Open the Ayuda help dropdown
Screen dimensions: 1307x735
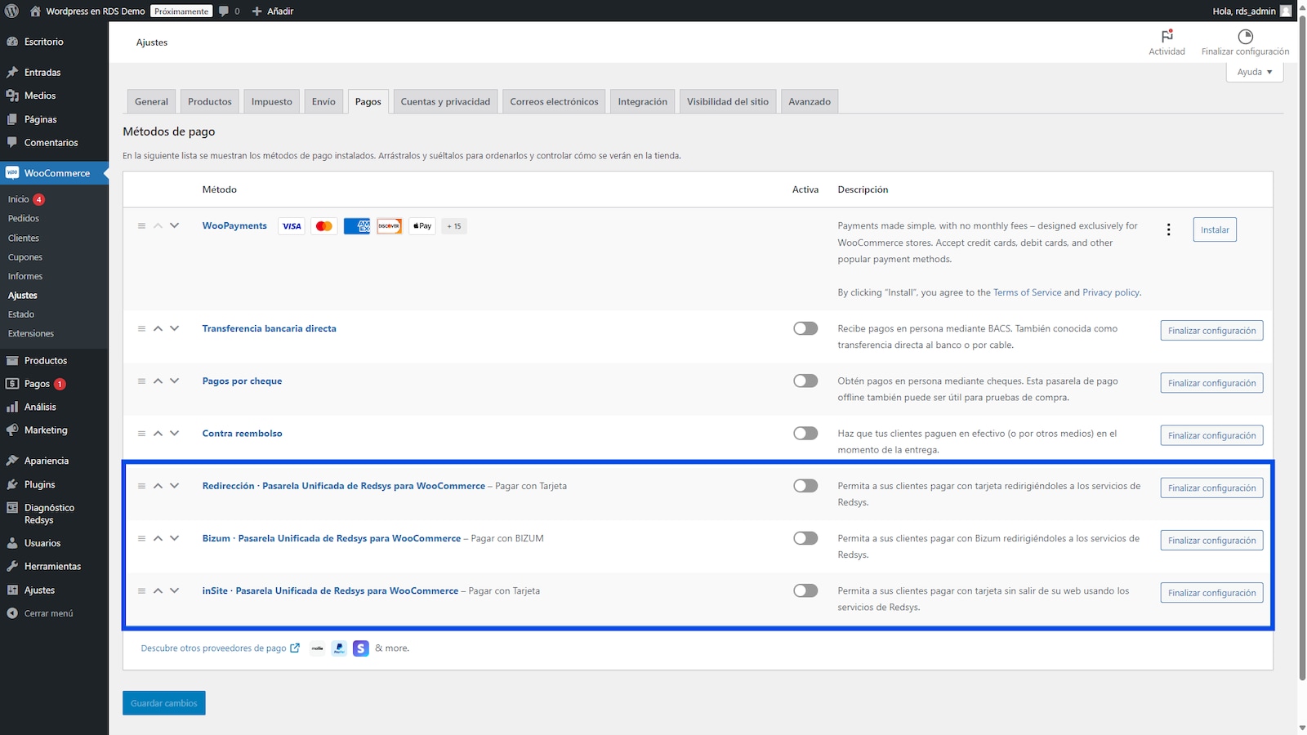[x=1255, y=72]
